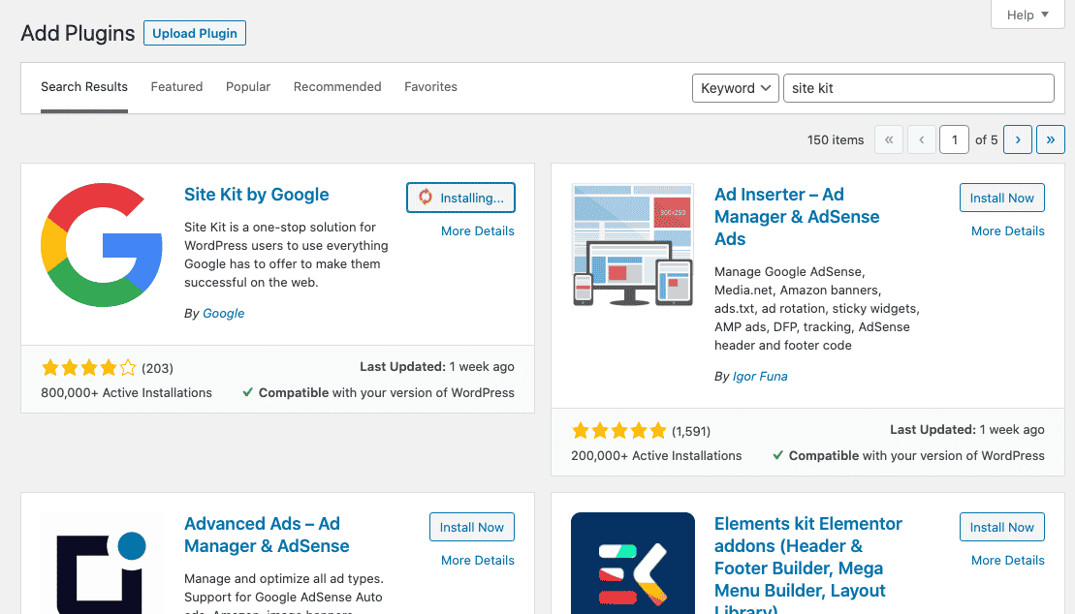The width and height of the screenshot is (1075, 614).
Task: Open the Ad Inserter plugin thumbnail image
Action: [632, 245]
